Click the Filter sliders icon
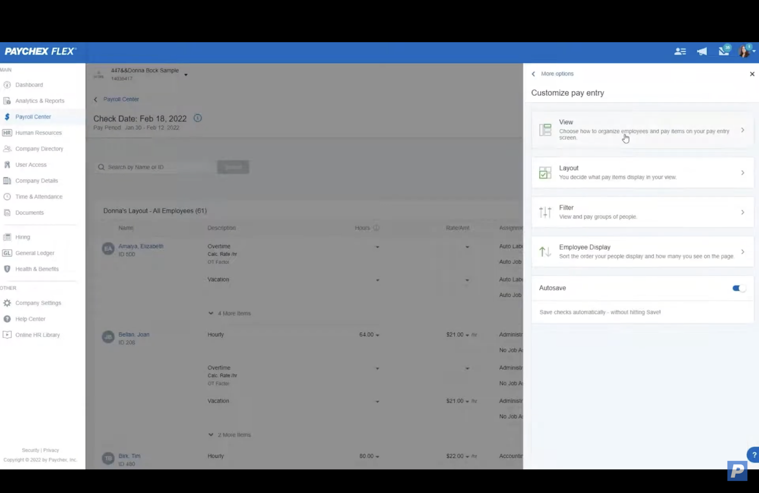 click(545, 212)
